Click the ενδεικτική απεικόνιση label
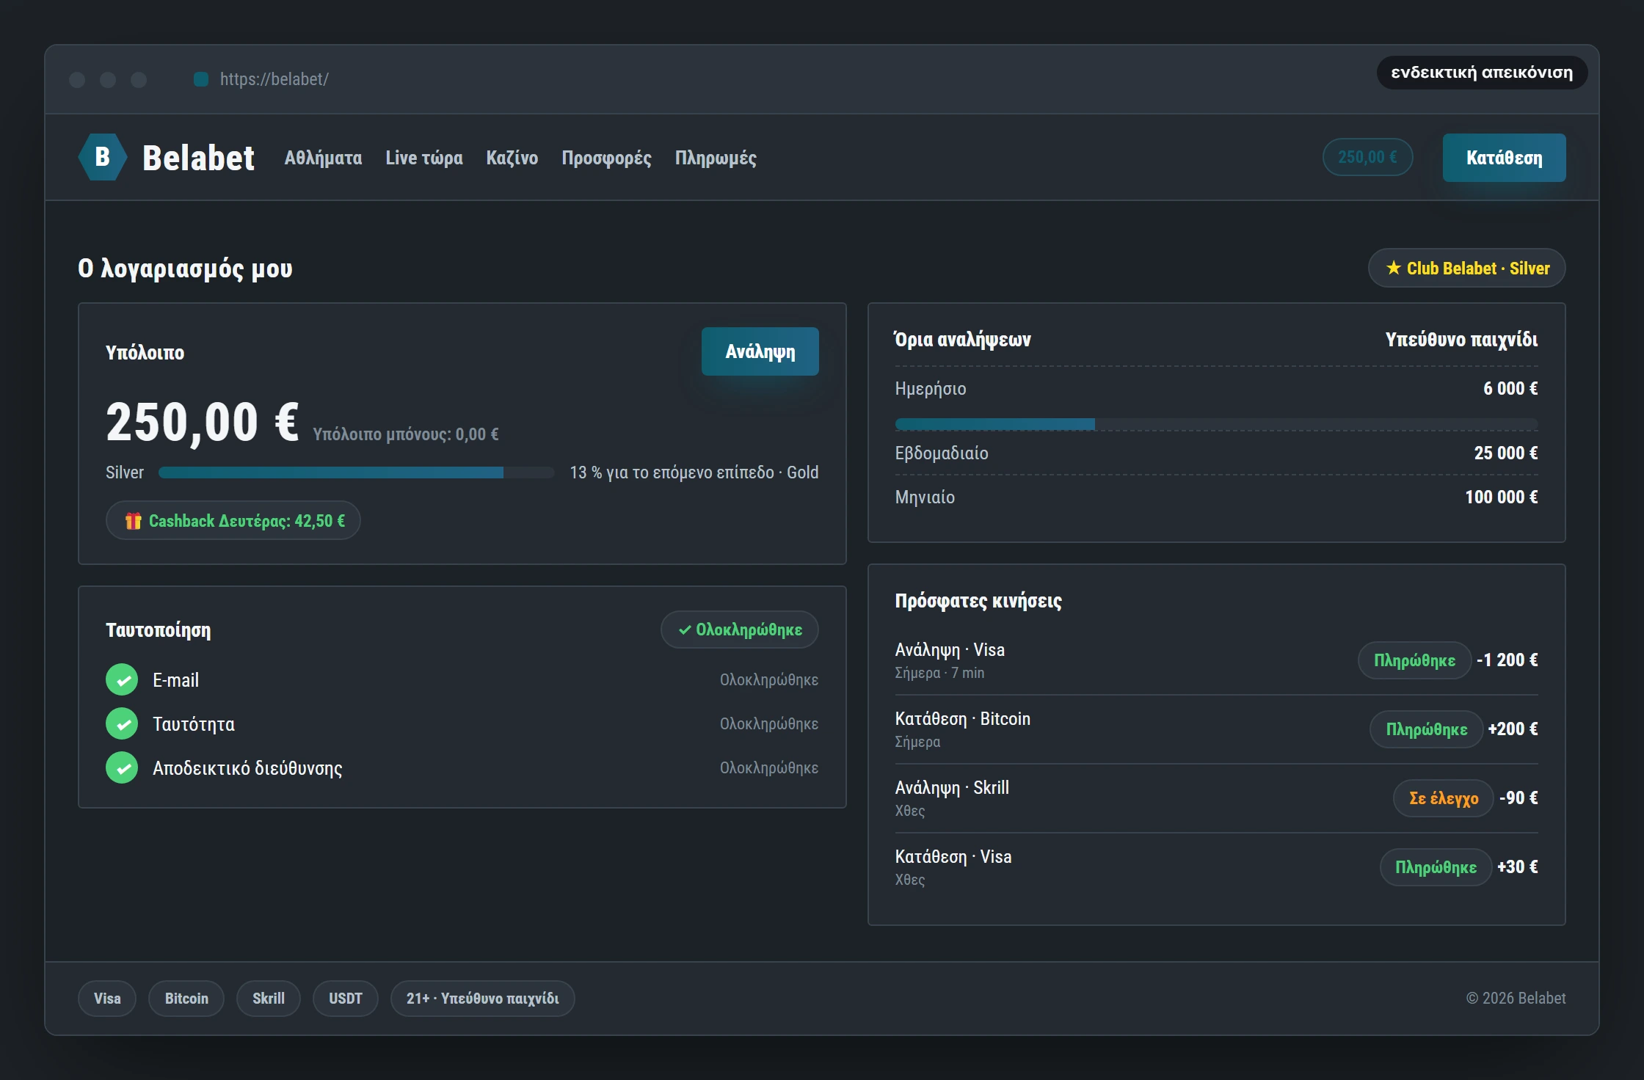This screenshot has width=1644, height=1080. point(1482,73)
